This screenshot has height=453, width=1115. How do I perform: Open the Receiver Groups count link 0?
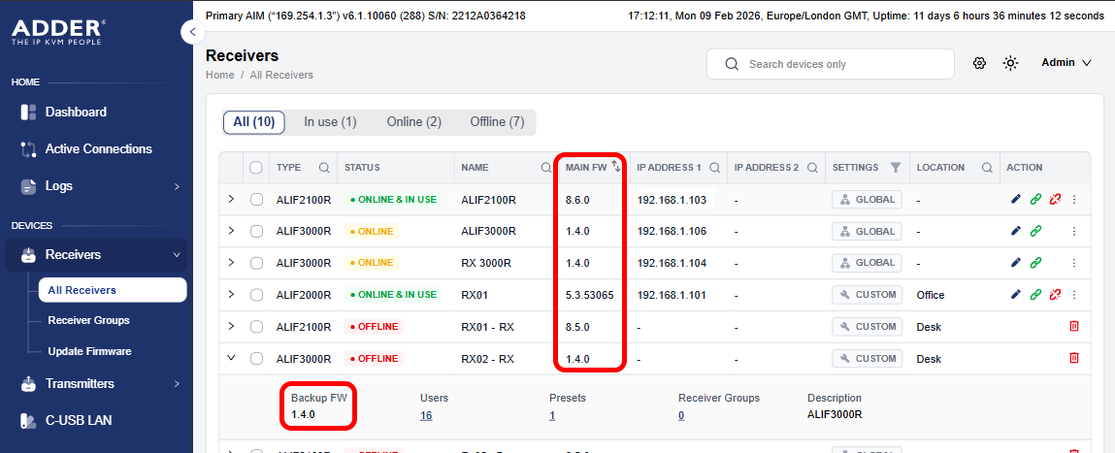[x=681, y=415]
